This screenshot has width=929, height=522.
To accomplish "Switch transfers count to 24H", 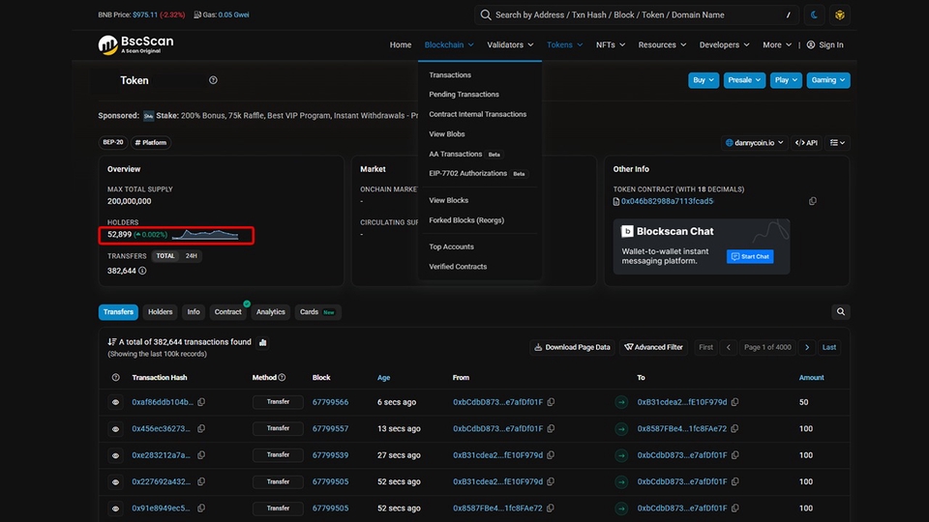I will pos(191,255).
